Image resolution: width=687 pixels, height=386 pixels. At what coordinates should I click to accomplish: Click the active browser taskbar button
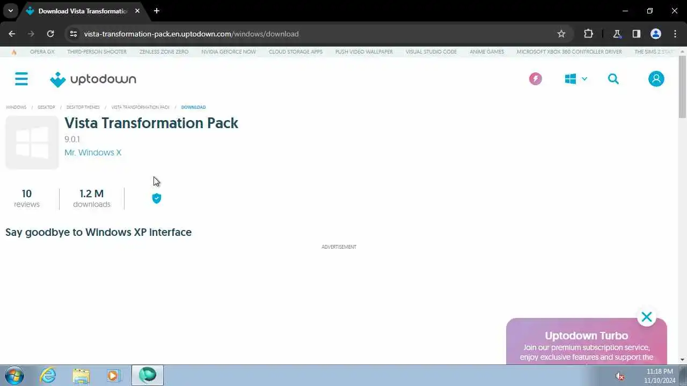[x=148, y=375]
